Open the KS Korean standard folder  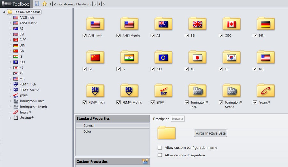(x=231, y=57)
